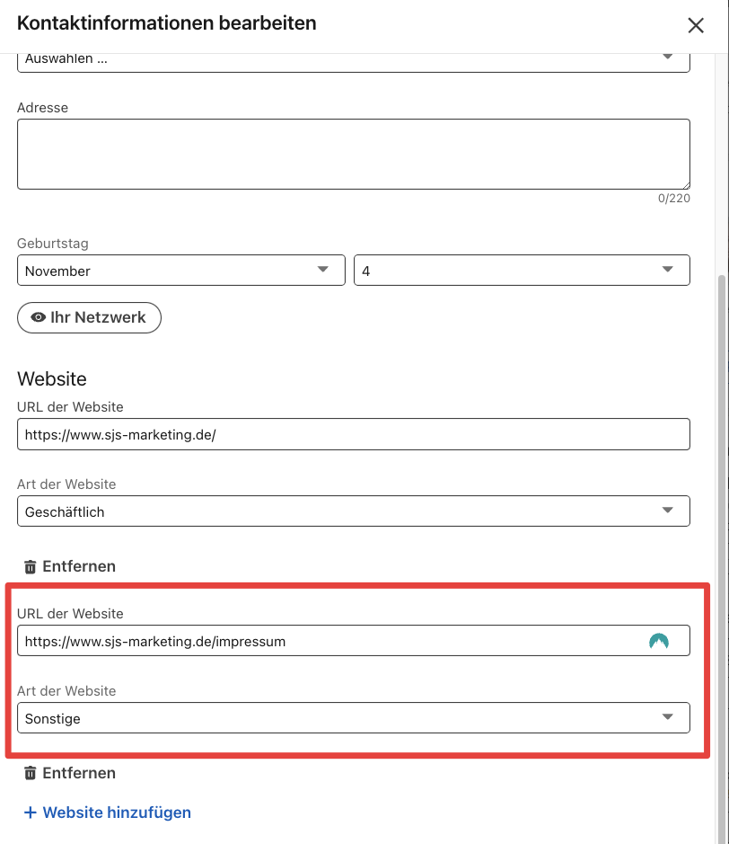The width and height of the screenshot is (729, 844).
Task: Click the plus icon beside Website hinzufügen
Action: (30, 813)
